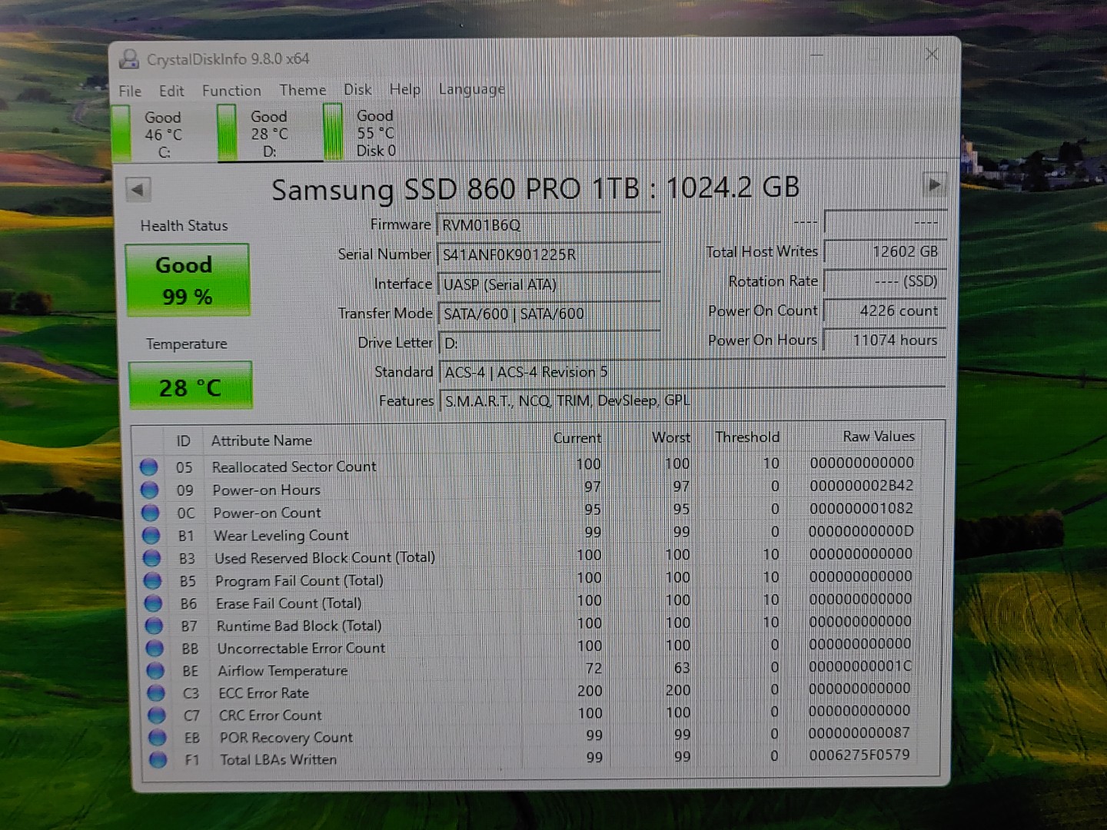
Task: Click the status circle for Used Reserved Block Count
Action: coord(152,558)
